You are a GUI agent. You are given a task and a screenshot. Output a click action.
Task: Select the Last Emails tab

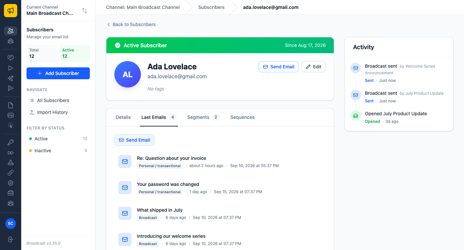click(x=159, y=117)
